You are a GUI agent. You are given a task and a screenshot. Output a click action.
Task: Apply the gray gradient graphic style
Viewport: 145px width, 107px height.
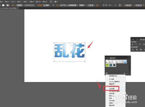tap(122, 62)
